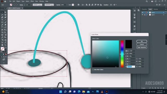The image size is (167, 94).
Task: Select the Hand tool
Action: (2, 45)
